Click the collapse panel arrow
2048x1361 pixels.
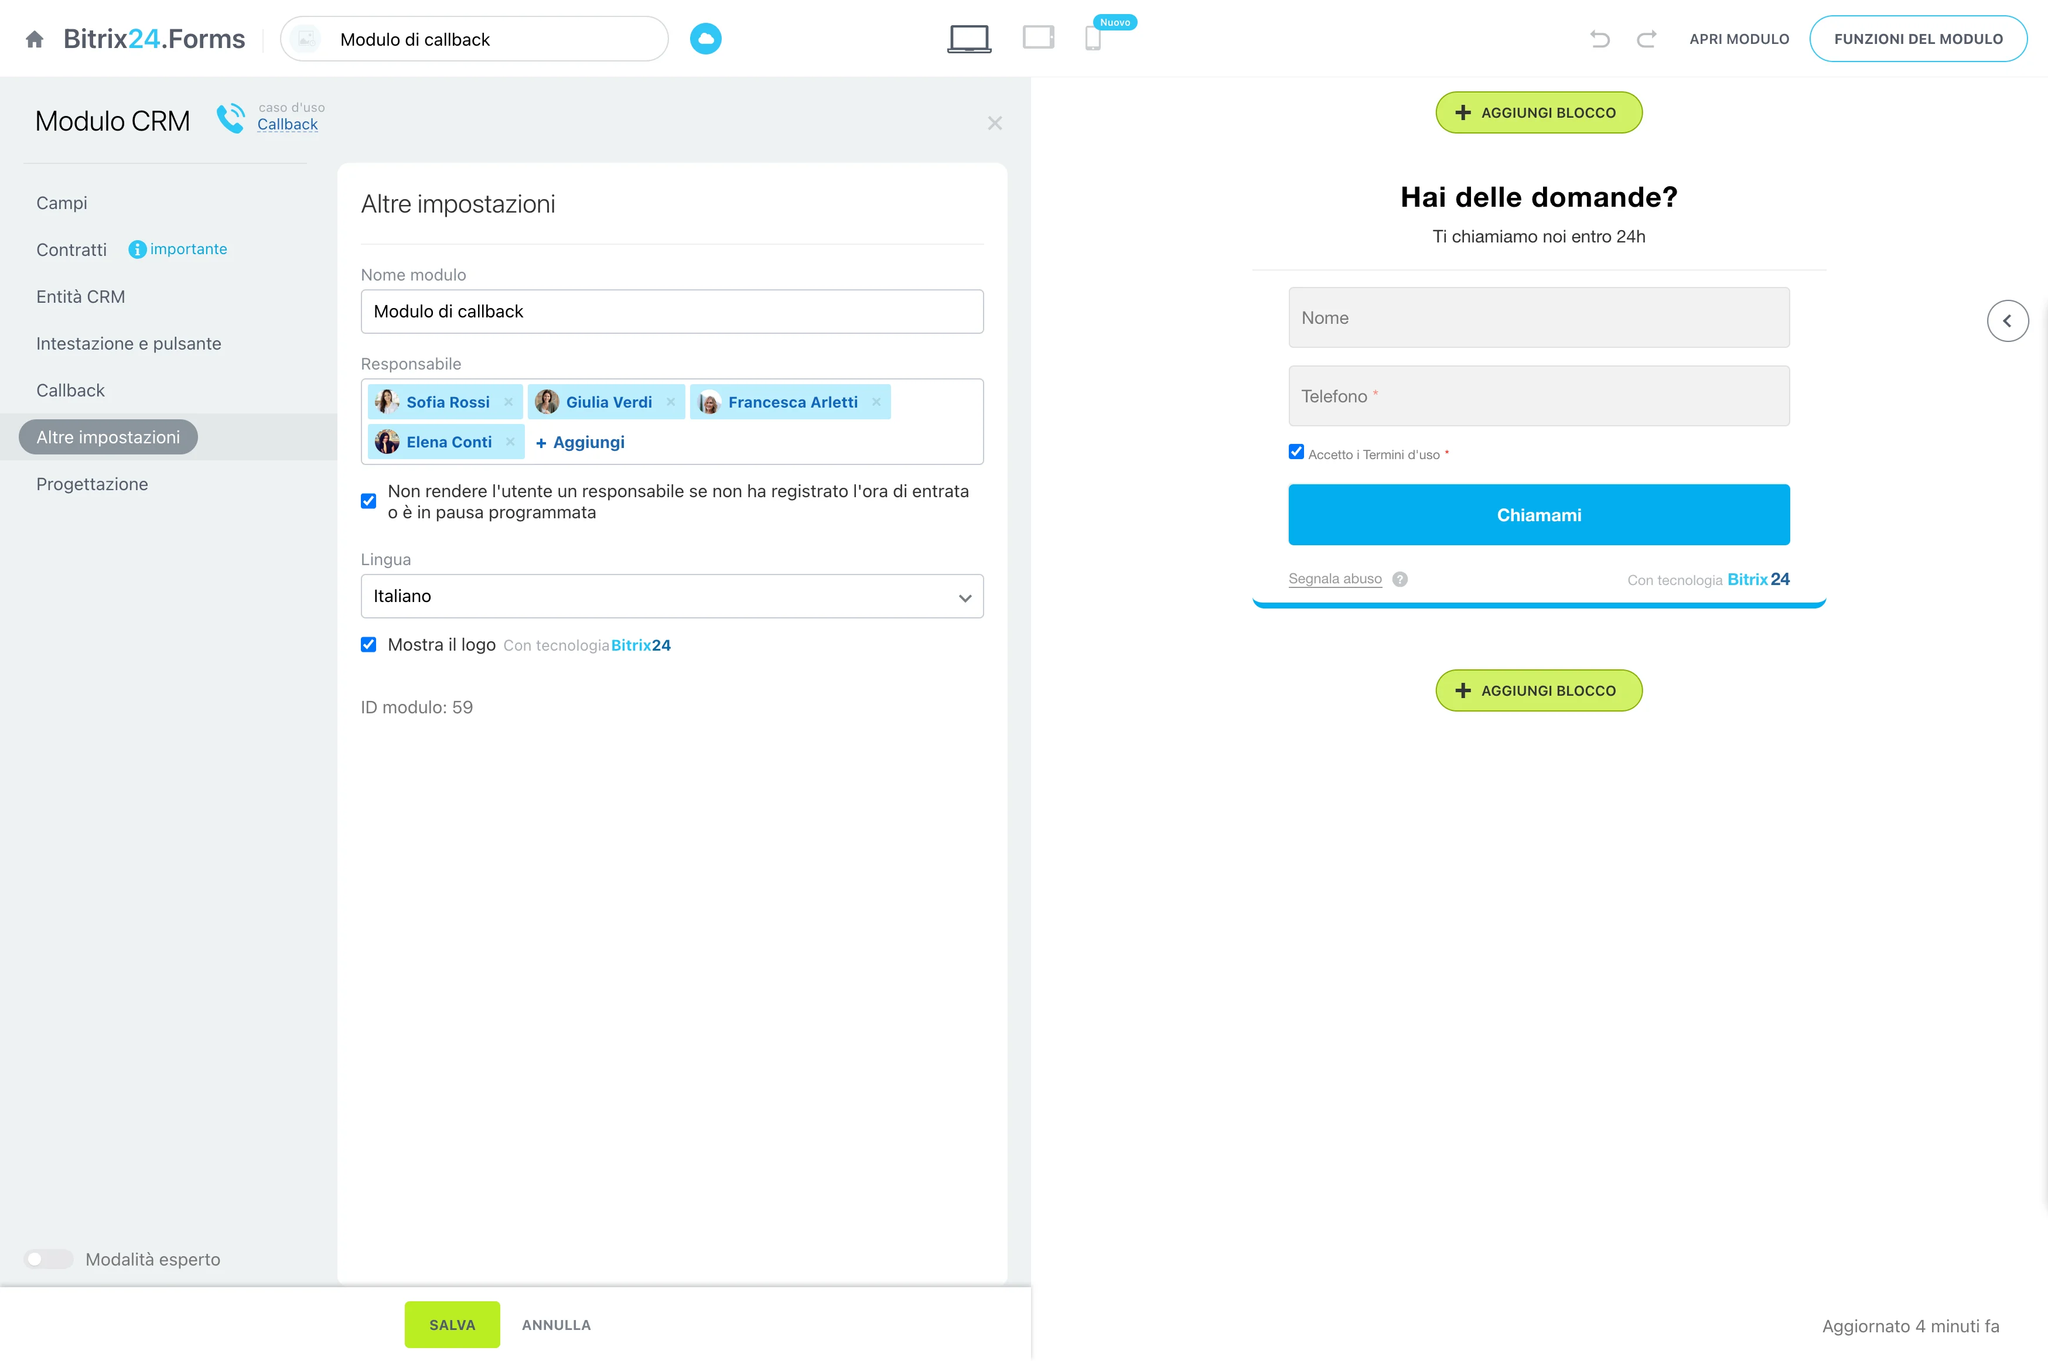coord(2009,320)
